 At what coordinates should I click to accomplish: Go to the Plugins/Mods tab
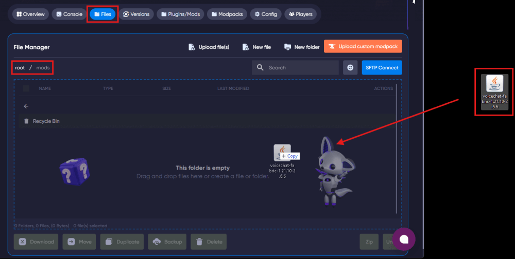180,14
